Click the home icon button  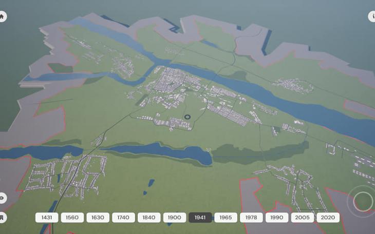[2, 16]
